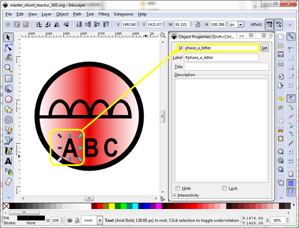Click the Set button

click(x=264, y=48)
